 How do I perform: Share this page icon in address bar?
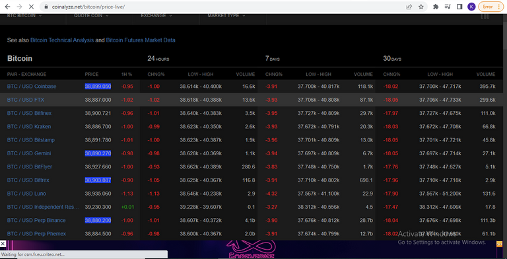pyautogui.click(x=409, y=7)
